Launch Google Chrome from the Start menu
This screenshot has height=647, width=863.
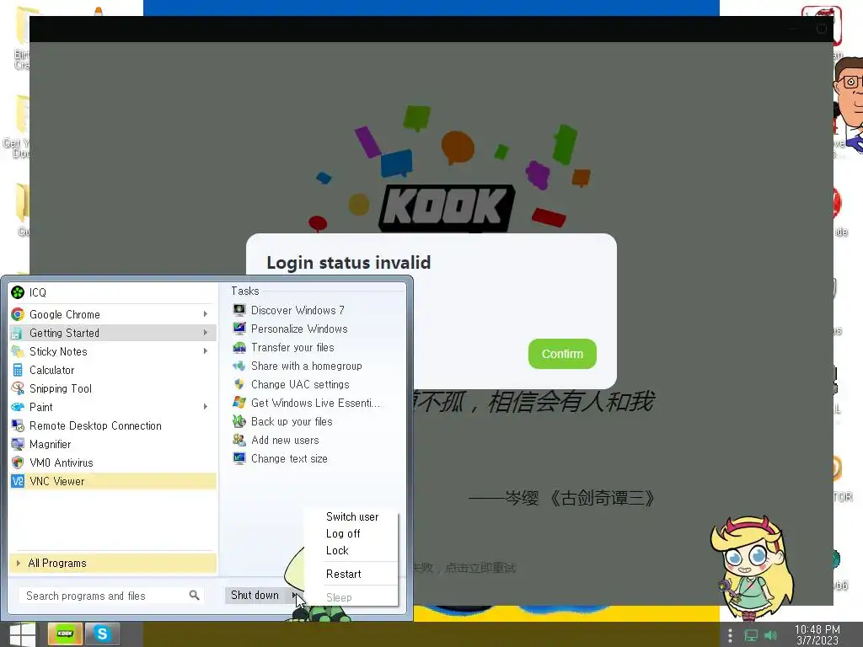[113, 314]
